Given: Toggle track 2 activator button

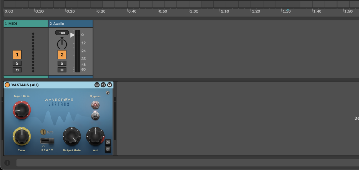Looking at the screenshot, I should point(62,55).
